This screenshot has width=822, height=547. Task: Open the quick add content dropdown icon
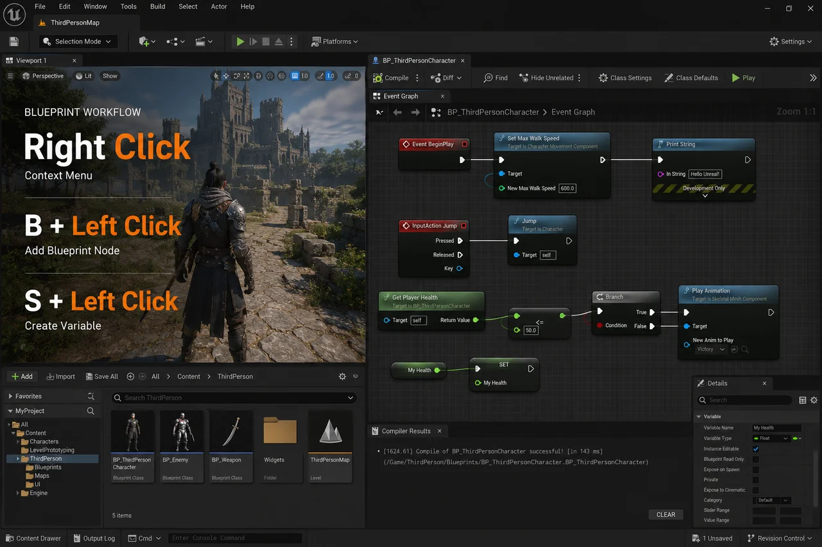tap(147, 41)
